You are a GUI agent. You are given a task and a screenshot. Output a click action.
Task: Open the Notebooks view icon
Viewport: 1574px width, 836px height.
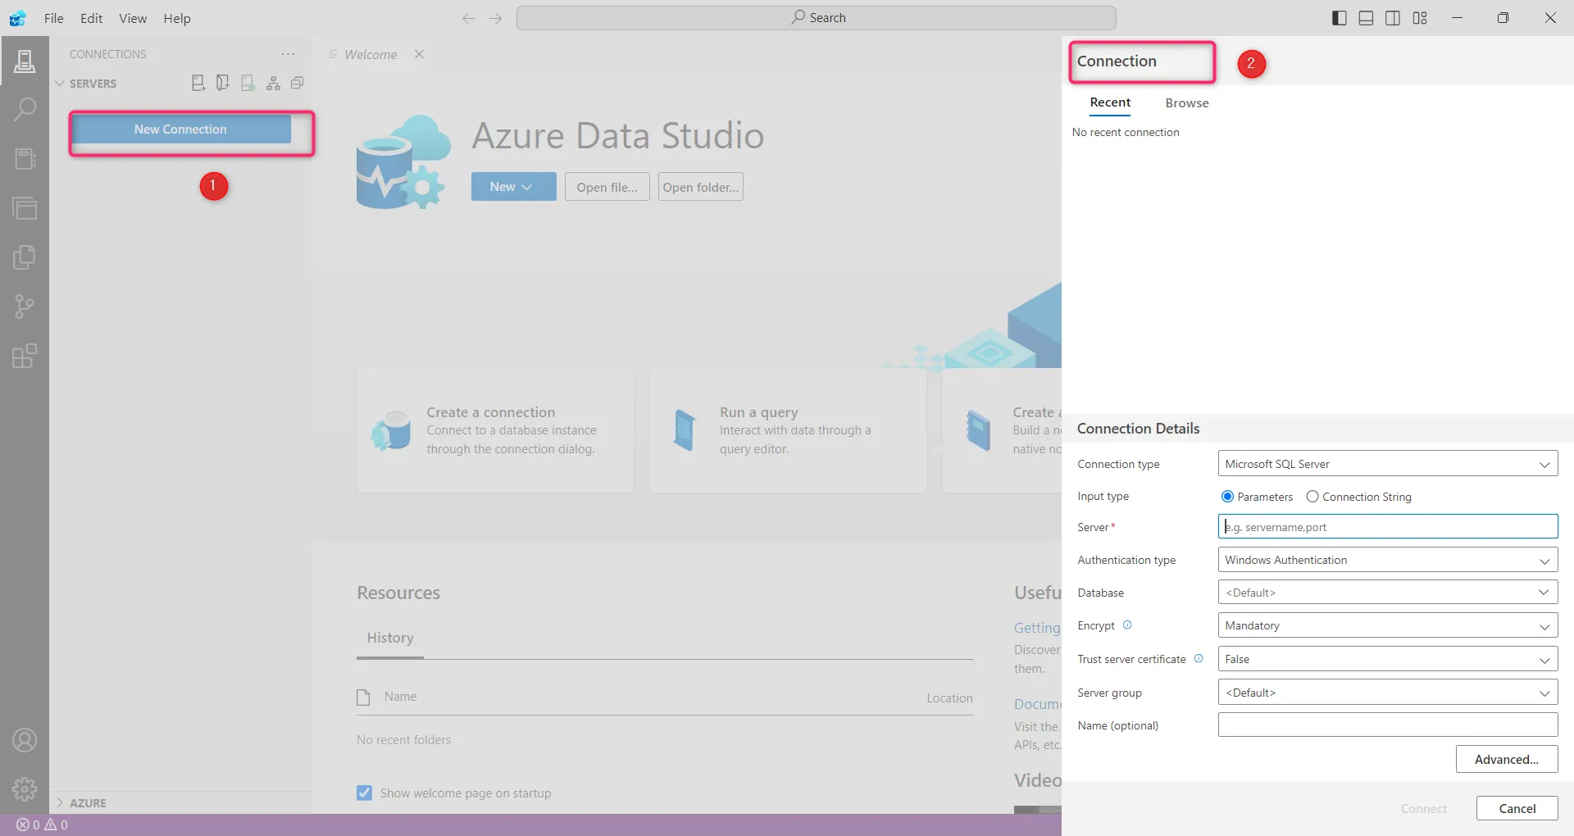point(25,159)
